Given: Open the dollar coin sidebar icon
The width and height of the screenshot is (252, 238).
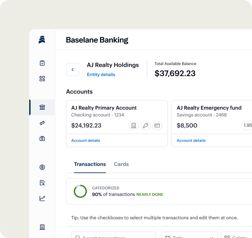Looking at the screenshot, I should (42, 167).
